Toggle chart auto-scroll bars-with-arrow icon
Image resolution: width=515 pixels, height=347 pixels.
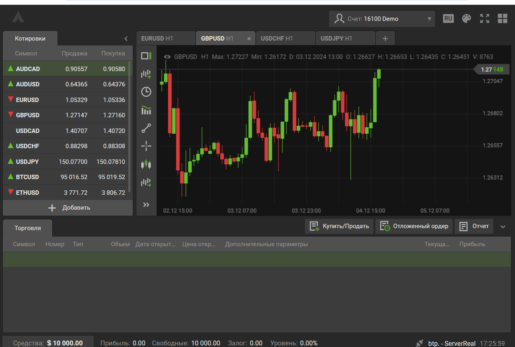(x=146, y=183)
